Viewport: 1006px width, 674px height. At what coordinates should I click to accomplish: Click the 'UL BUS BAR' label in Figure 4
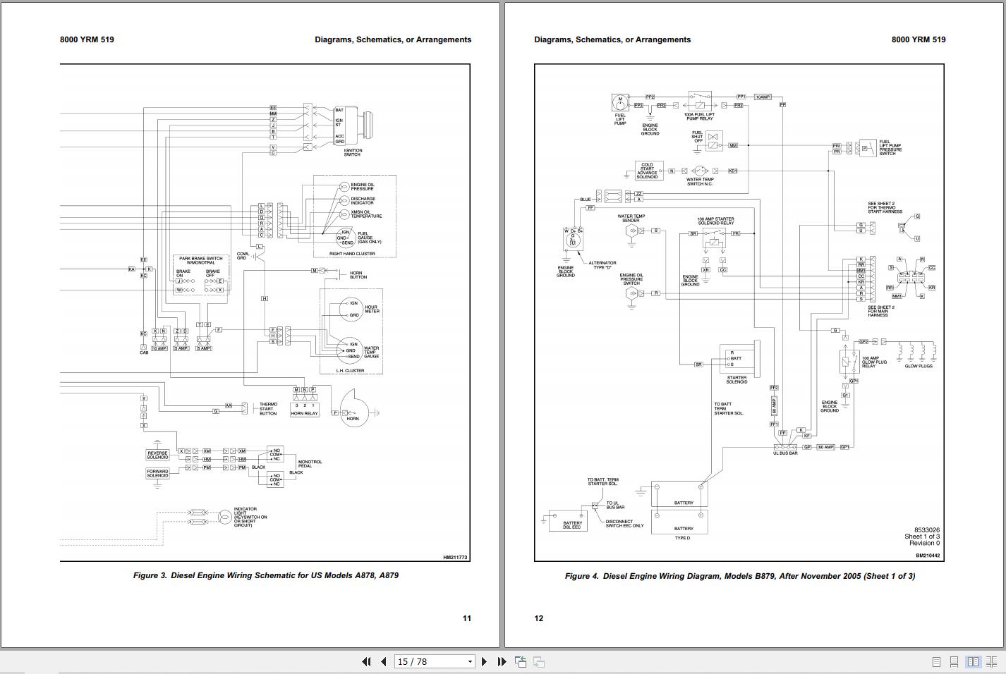(785, 453)
